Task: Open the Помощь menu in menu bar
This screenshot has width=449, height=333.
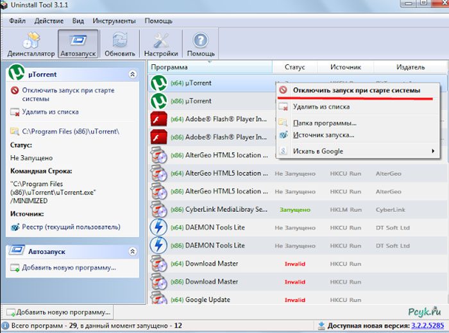Action: (158, 21)
